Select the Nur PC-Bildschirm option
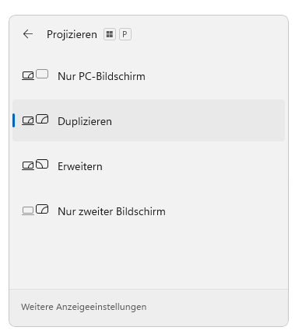Viewport: 295px width, 334px height. (x=149, y=76)
